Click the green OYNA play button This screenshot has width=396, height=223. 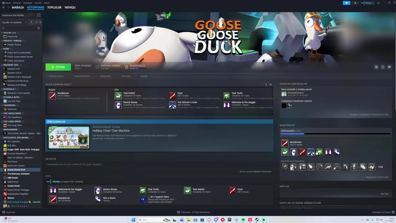[x=58, y=67]
